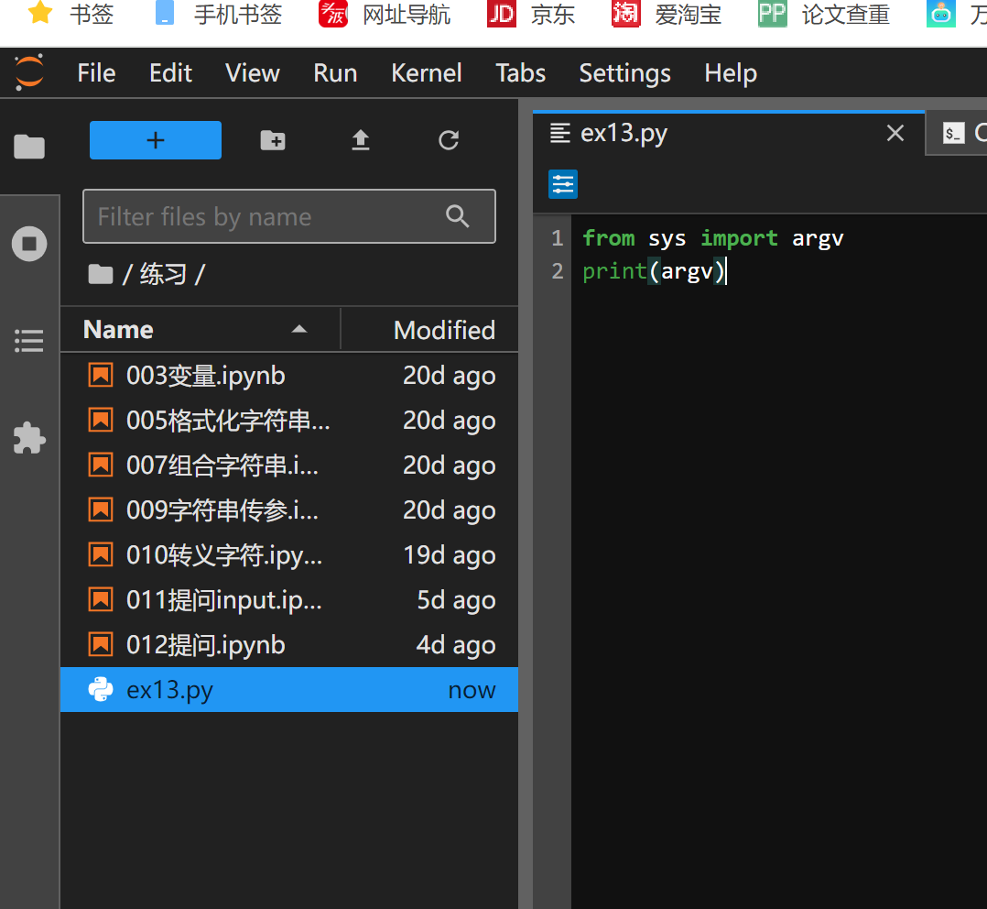
Task: Refresh the file browser list
Action: [x=449, y=140]
